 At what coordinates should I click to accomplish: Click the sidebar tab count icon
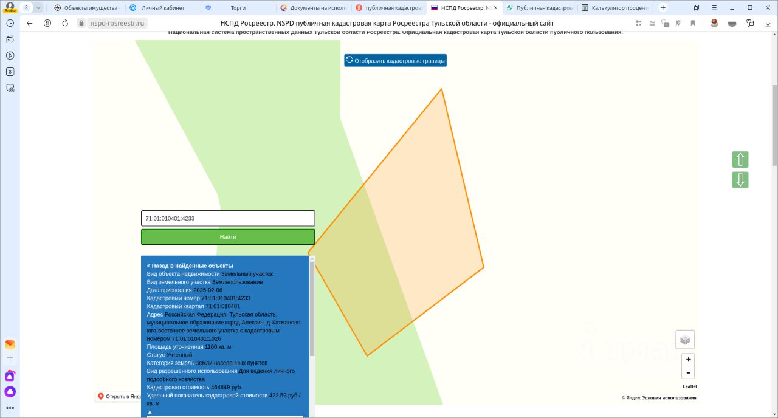[x=10, y=72]
